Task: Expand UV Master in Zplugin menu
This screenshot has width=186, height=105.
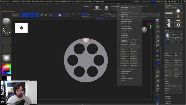Action: point(124,76)
